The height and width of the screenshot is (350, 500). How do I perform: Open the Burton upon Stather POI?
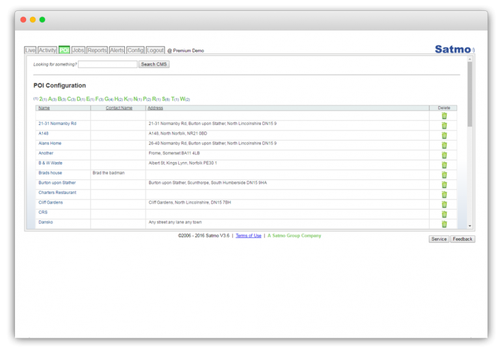pos(57,183)
